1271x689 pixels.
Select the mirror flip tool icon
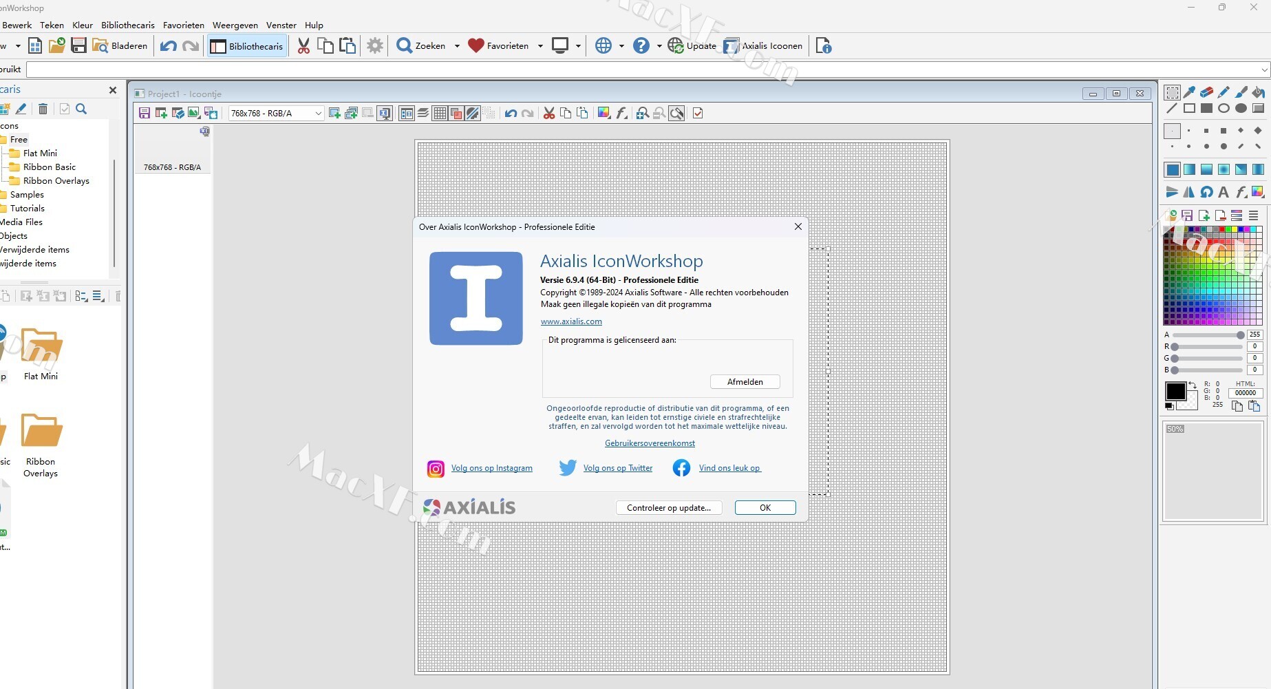[1189, 192]
